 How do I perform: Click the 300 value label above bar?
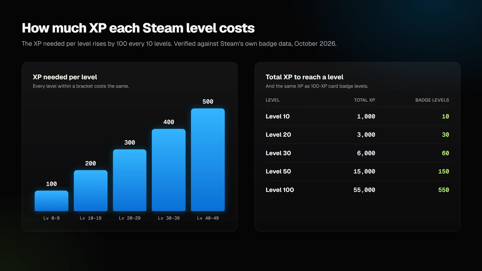(x=130, y=143)
